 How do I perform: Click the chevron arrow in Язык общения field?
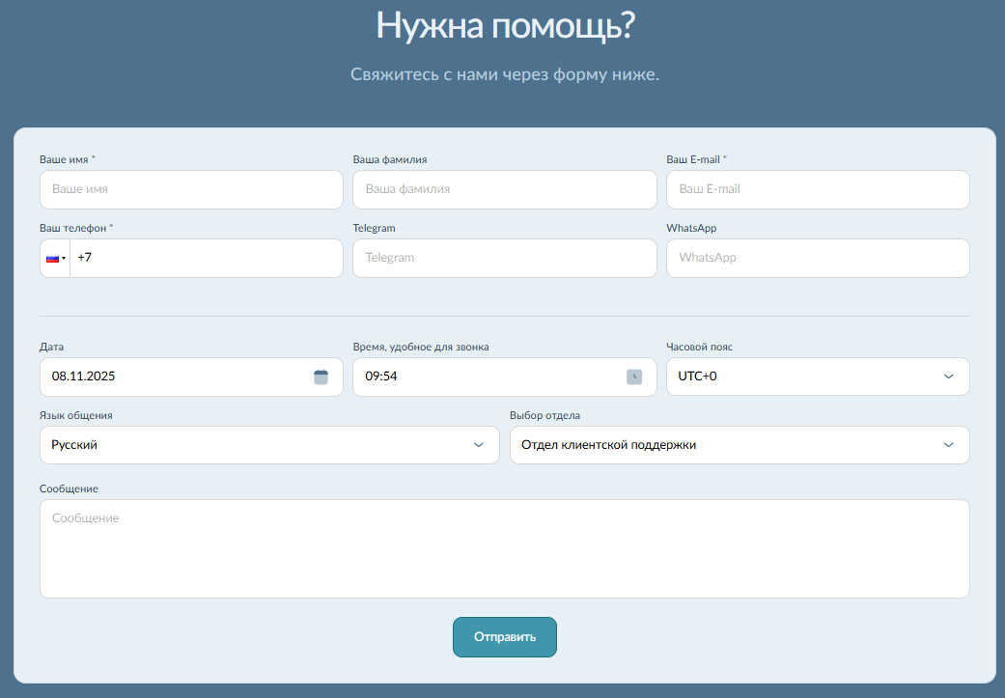[x=478, y=445]
